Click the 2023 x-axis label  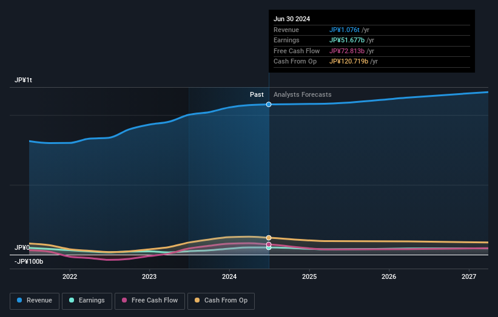point(149,276)
